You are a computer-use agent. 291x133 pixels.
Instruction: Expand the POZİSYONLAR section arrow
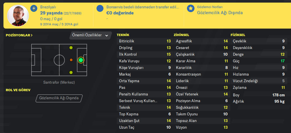31,35
